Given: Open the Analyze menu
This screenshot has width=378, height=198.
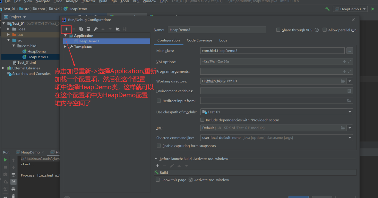Looking at the screenshot, I should point(72,2).
